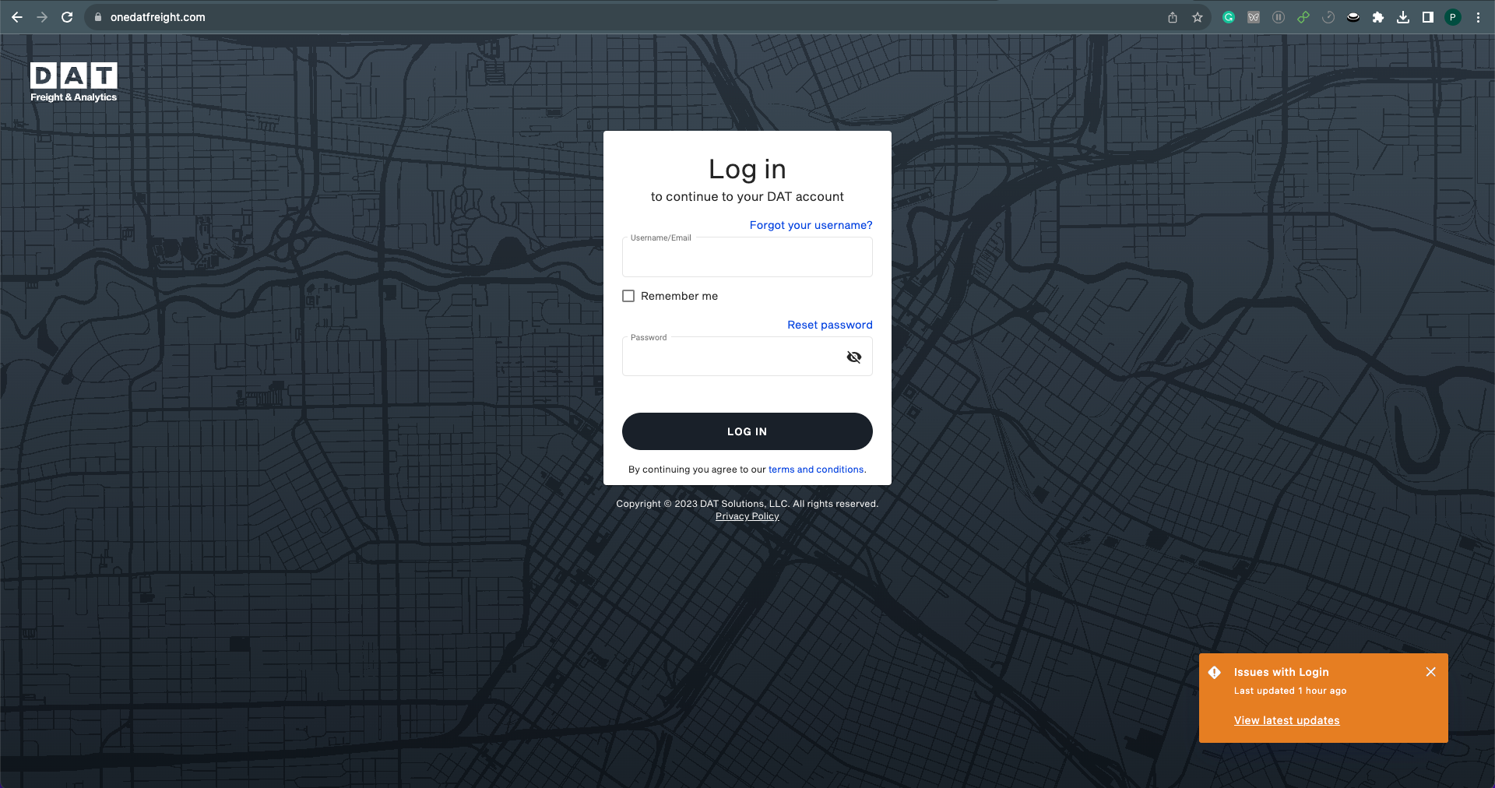Open the Chrome profile avatar P

pyautogui.click(x=1453, y=17)
